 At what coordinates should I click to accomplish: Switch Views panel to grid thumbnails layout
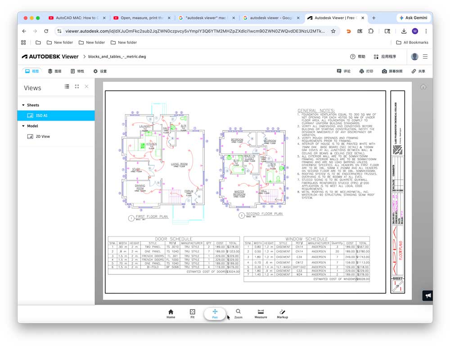tap(77, 86)
